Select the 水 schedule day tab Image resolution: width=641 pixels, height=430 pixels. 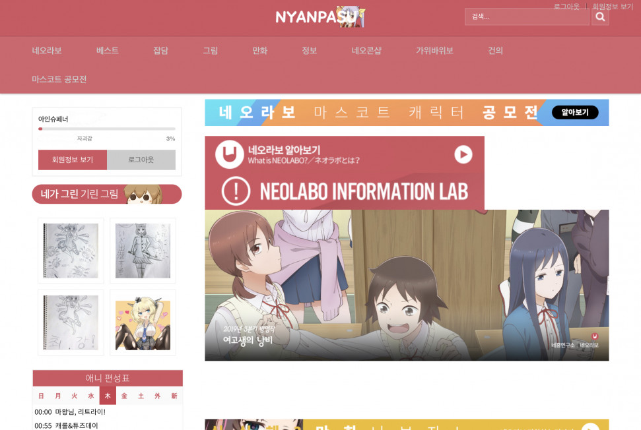91,396
